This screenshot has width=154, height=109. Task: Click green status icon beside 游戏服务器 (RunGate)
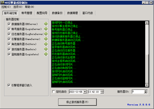[46, 49]
